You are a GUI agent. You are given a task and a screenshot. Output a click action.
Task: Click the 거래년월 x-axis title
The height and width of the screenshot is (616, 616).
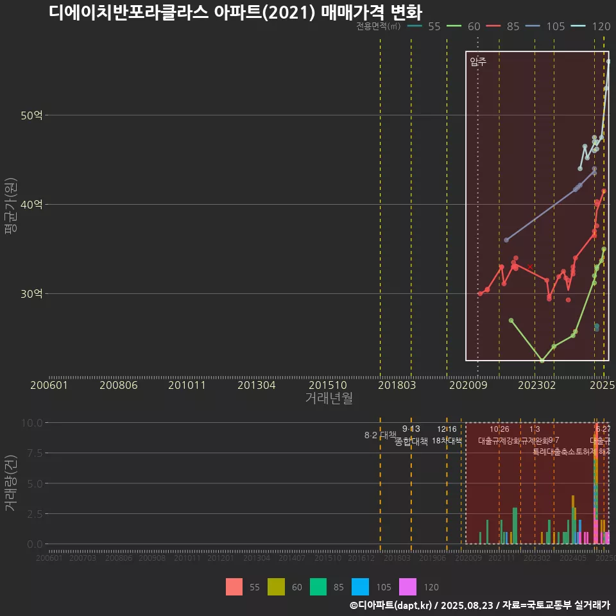[x=329, y=398]
